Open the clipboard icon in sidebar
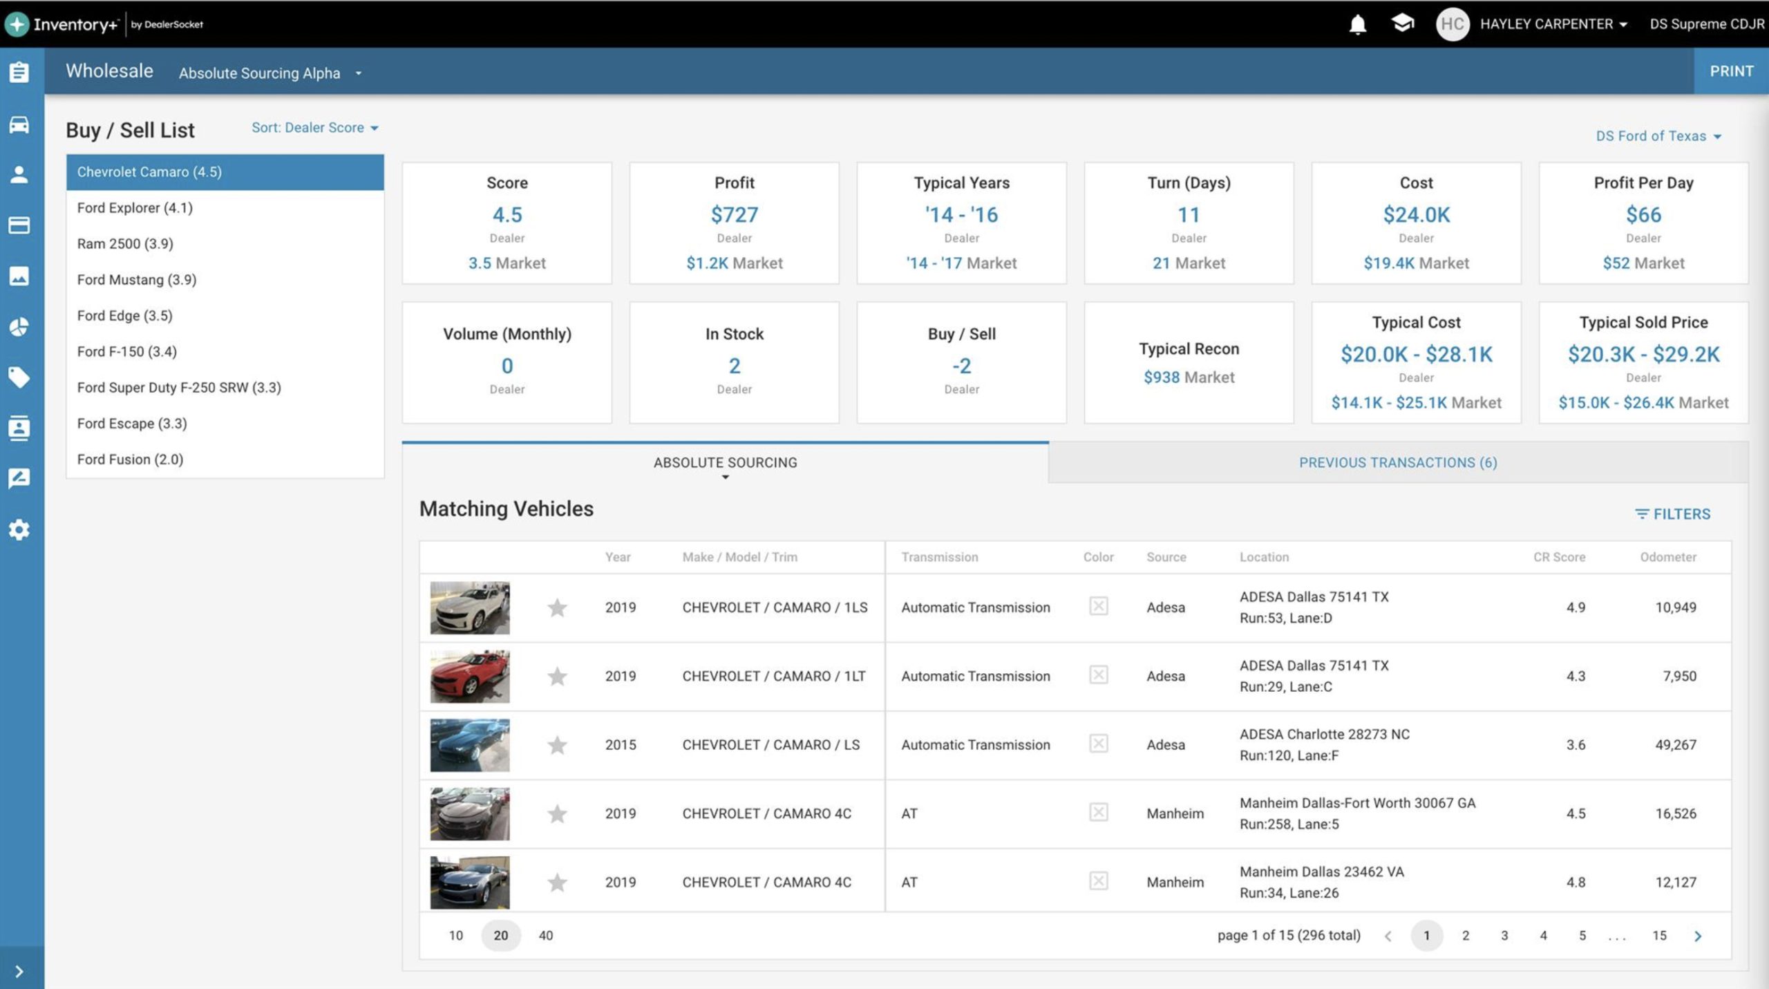The height and width of the screenshot is (989, 1769). [x=19, y=72]
